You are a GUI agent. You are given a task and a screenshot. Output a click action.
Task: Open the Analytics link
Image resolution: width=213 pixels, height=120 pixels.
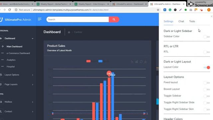11,60
